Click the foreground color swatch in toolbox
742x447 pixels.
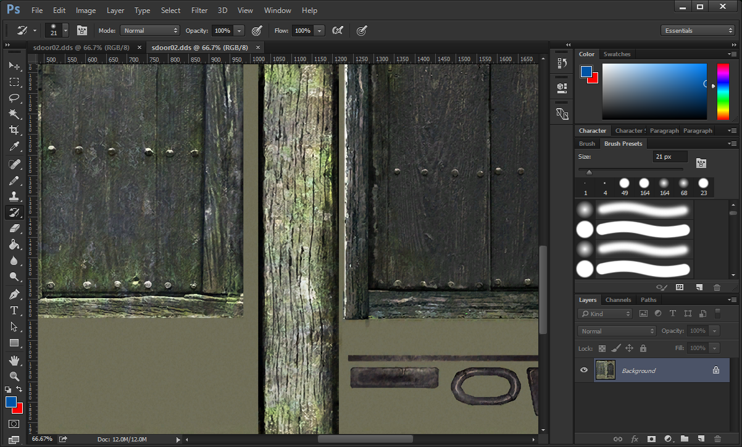(11, 402)
